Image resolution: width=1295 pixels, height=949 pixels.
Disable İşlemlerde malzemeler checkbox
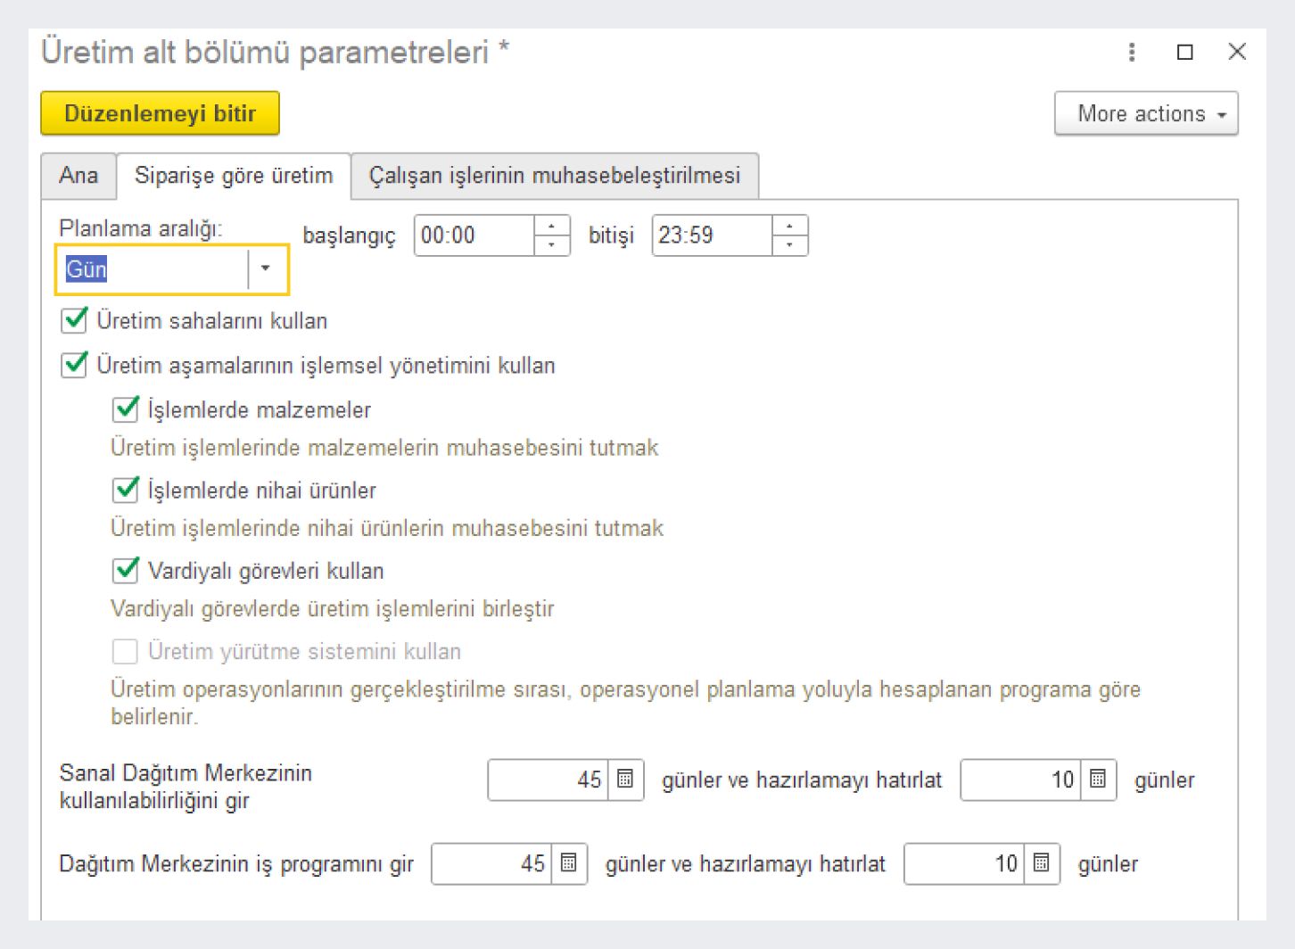(x=126, y=409)
